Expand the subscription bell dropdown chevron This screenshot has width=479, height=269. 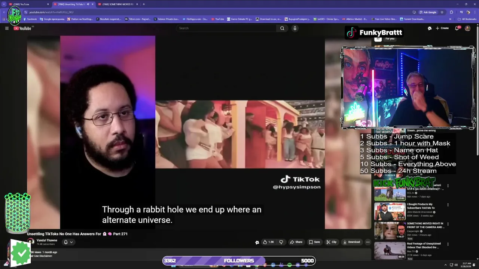tap(71, 242)
